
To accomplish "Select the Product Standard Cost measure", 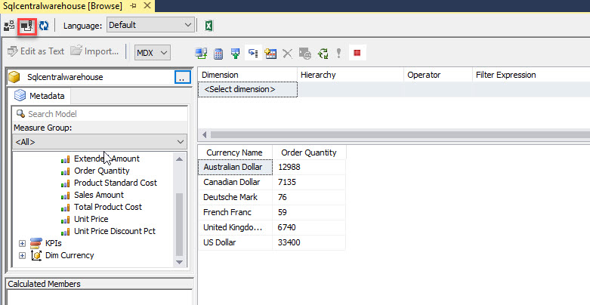I will click(x=116, y=183).
